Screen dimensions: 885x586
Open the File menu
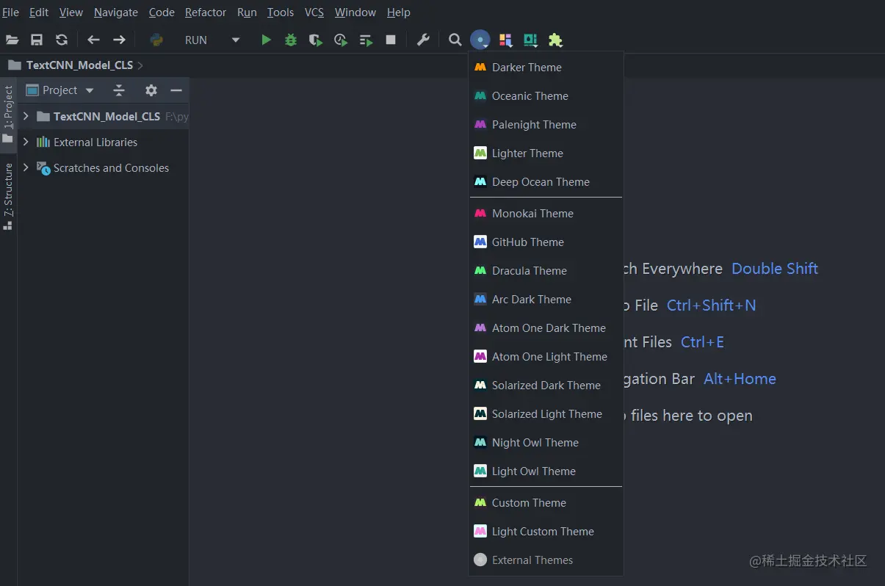pyautogui.click(x=11, y=12)
